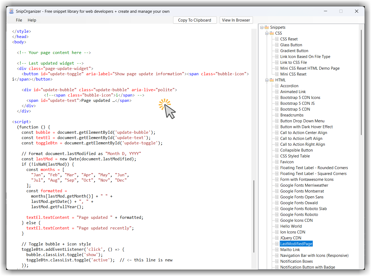Collapse the Snippets root tree node
Screen dimensions: 371x276
pos(262,27)
